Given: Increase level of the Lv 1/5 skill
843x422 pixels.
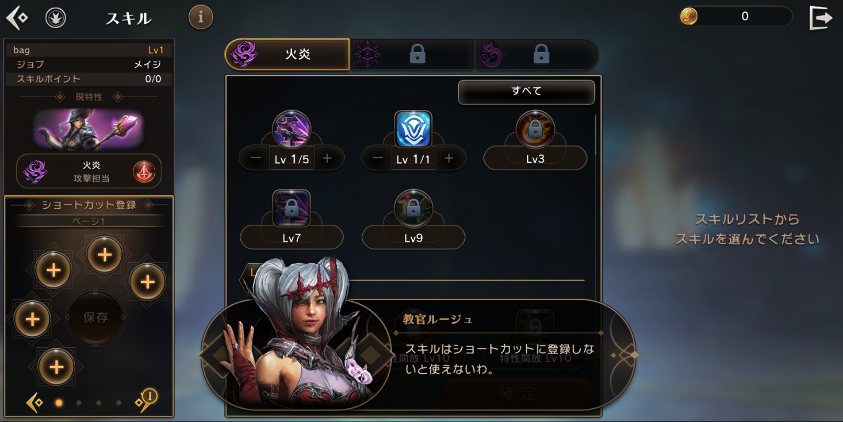Looking at the screenshot, I should point(327,158).
